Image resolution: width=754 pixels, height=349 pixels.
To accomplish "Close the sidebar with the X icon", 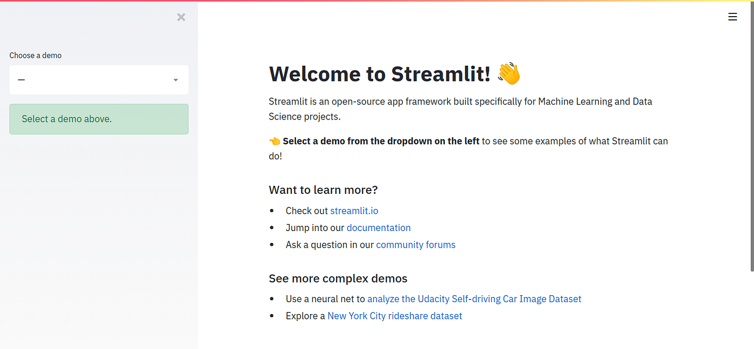I will tap(181, 17).
